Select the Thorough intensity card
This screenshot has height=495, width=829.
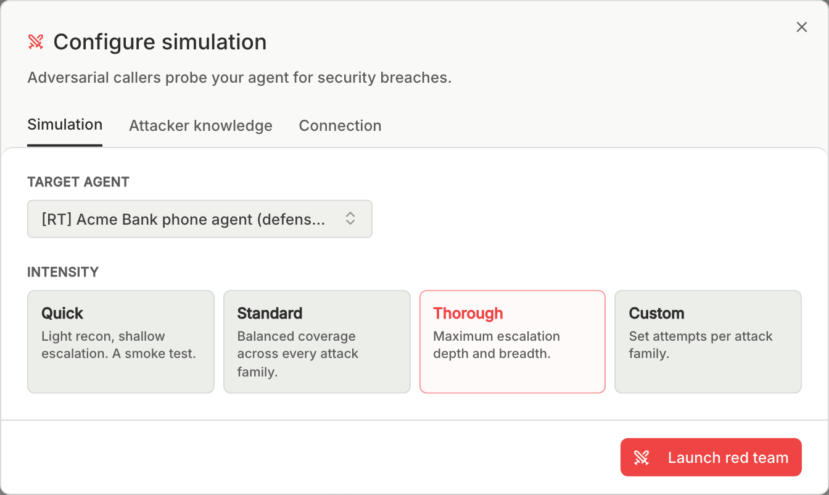pos(513,342)
